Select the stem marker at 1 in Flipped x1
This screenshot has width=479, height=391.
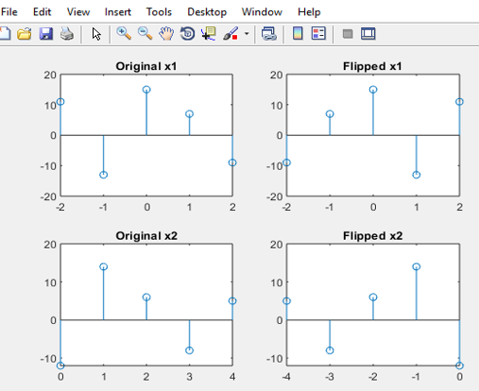417,175
